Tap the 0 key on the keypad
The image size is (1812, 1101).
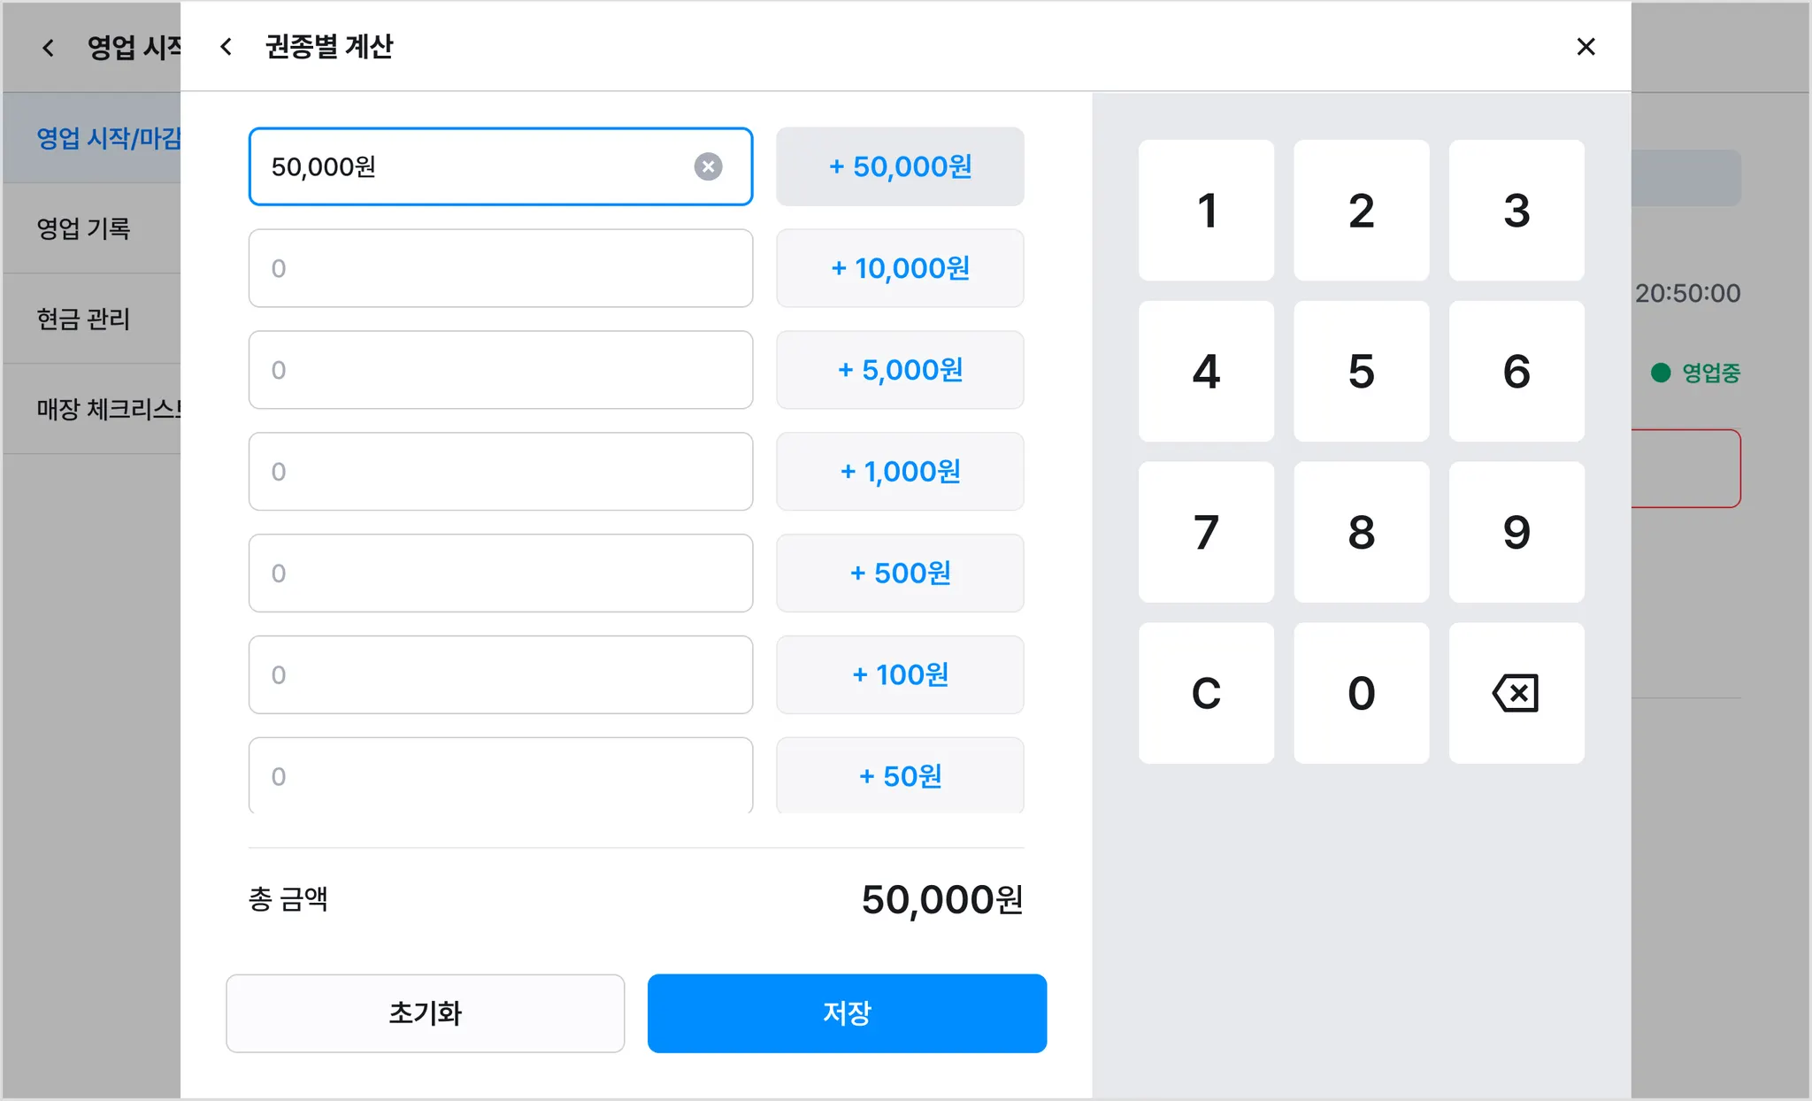click(1361, 693)
